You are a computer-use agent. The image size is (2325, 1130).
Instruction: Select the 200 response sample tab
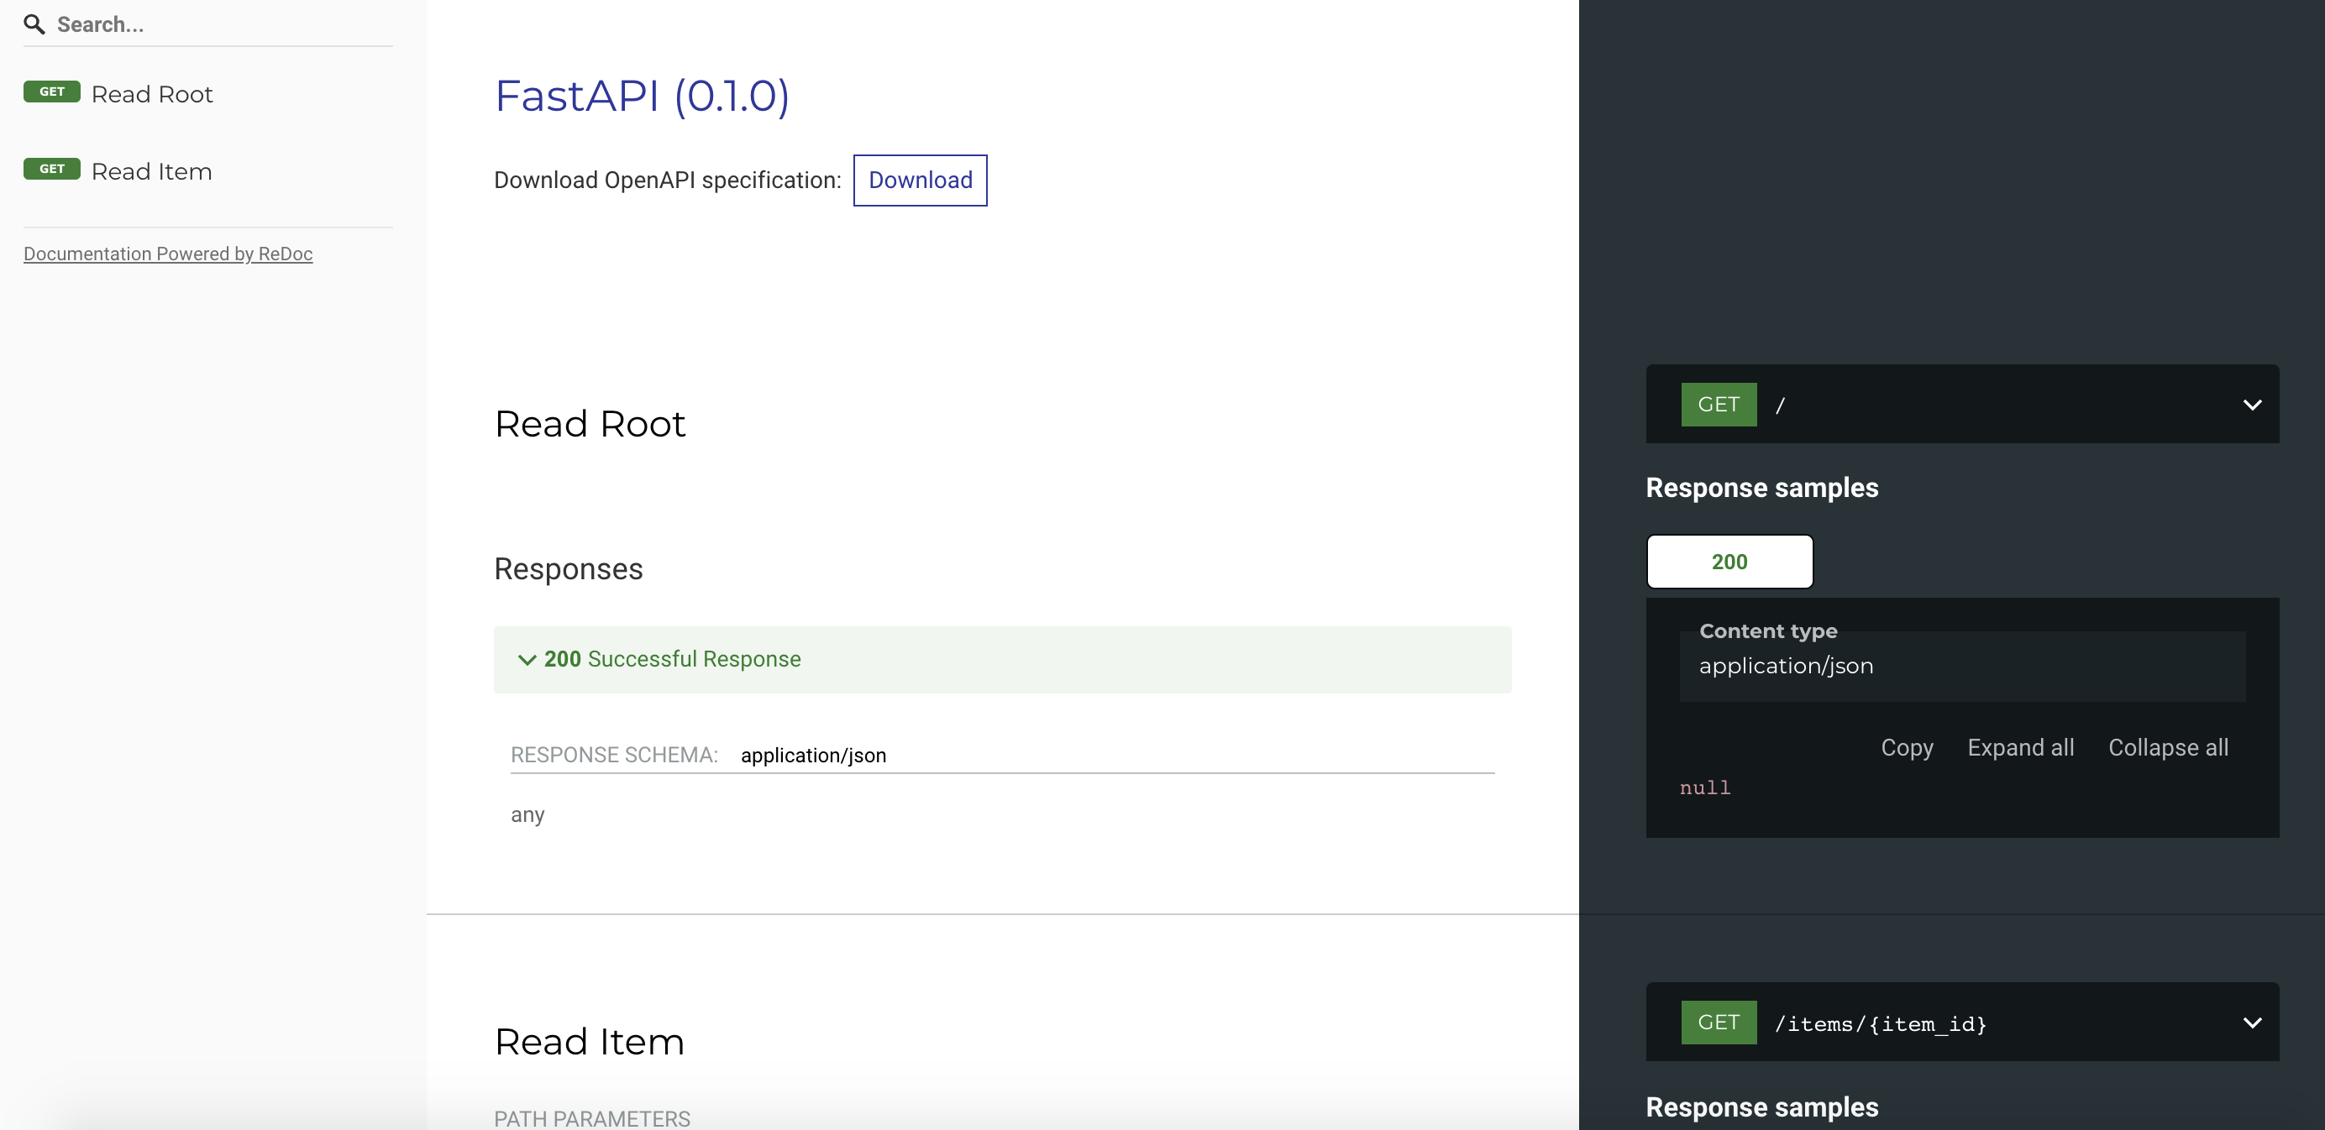(x=1729, y=562)
